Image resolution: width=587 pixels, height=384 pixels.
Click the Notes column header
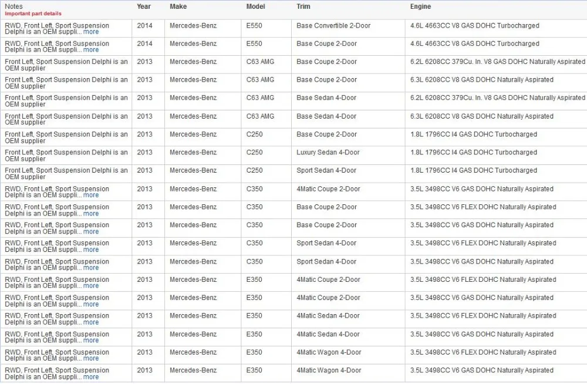click(x=14, y=6)
